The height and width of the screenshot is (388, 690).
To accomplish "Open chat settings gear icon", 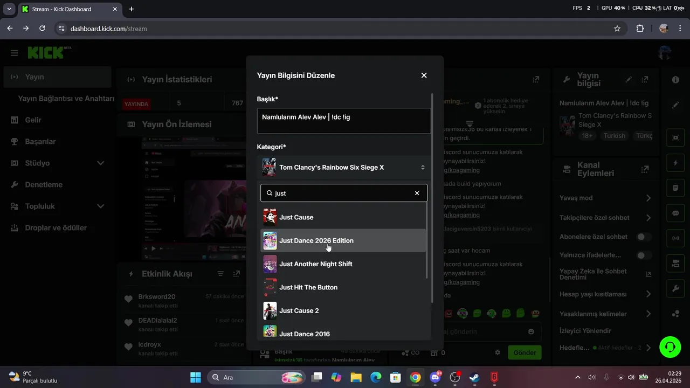I will 498,352.
